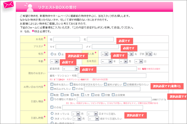Tick the 初期費用が知りたい checkbox
187x124 pixels.
[x=125, y=84]
